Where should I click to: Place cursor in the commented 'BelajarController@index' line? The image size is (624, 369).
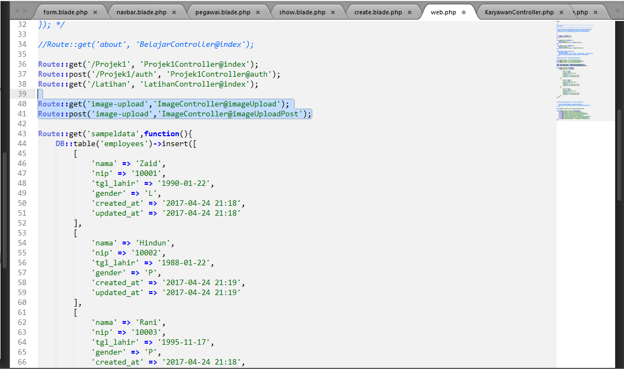click(x=146, y=44)
